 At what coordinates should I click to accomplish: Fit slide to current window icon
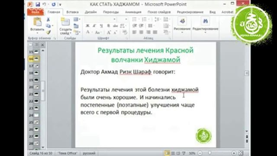241,153
